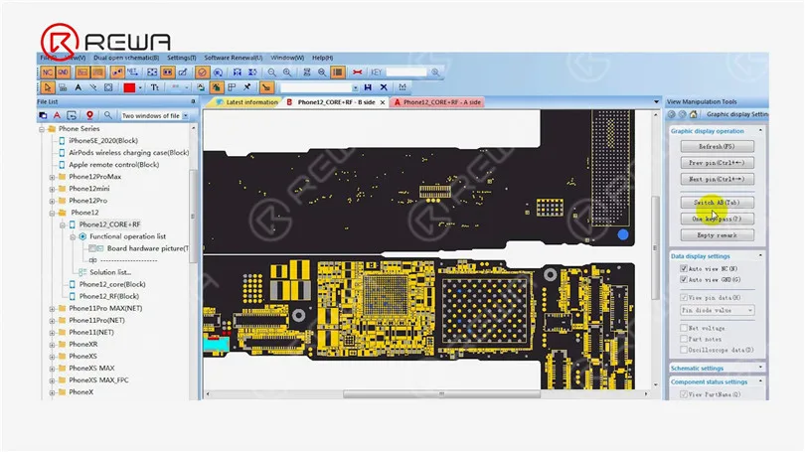Select the arrow pointer tool

coord(48,87)
